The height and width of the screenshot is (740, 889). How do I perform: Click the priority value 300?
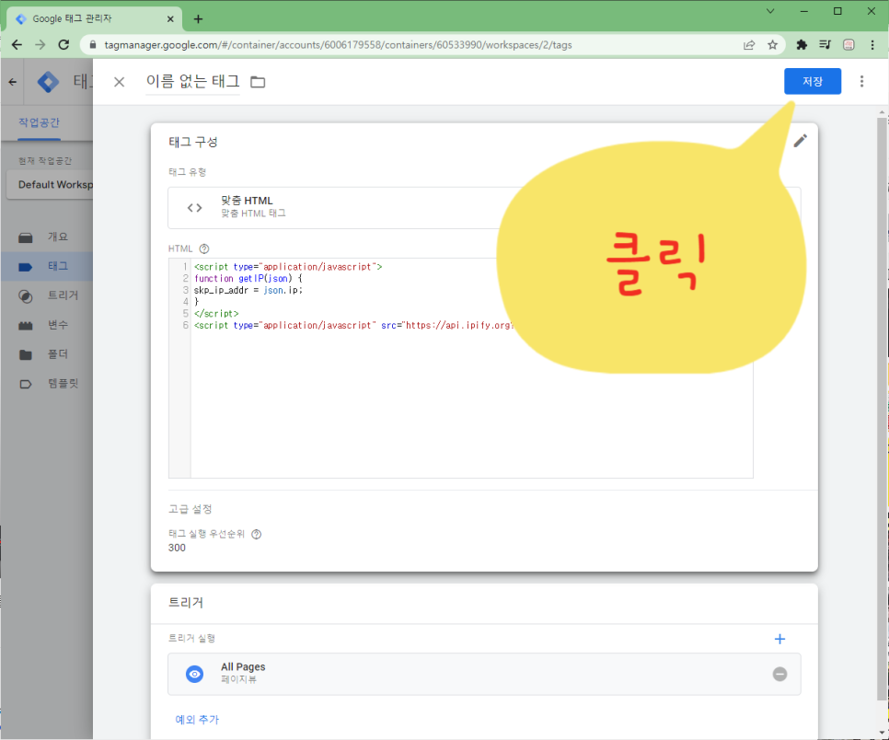(177, 548)
